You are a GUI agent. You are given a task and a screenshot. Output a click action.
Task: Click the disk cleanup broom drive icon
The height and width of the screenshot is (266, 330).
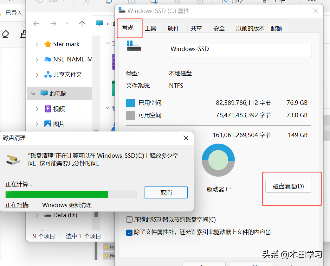(x=13, y=160)
